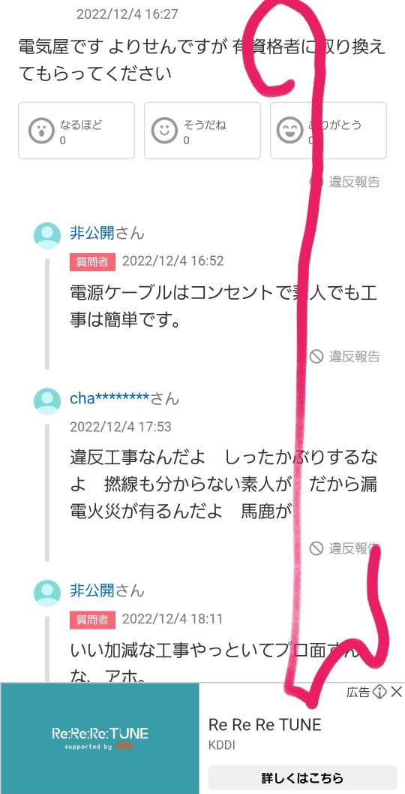This screenshot has width=405, height=794.
Task: Open the ad info icon next to 広告
Action: click(x=379, y=692)
